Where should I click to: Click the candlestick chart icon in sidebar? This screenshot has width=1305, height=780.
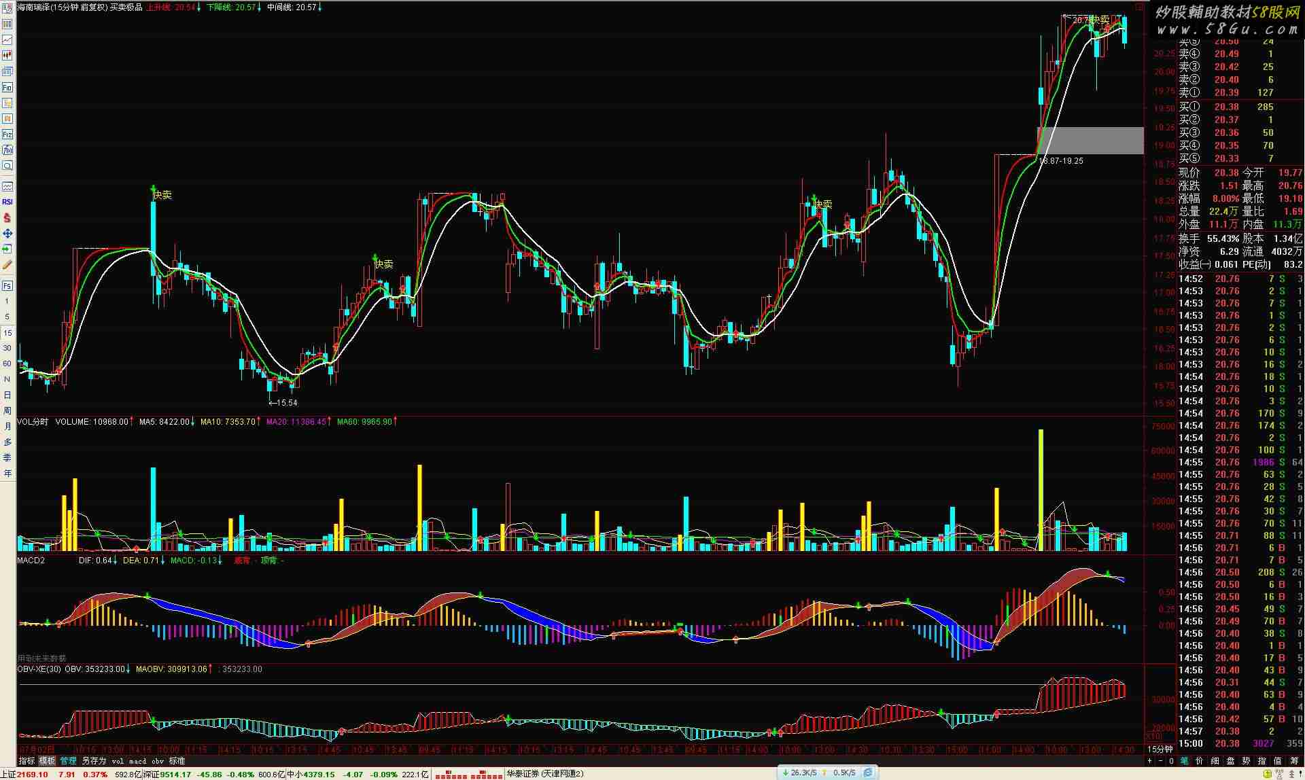[7, 56]
